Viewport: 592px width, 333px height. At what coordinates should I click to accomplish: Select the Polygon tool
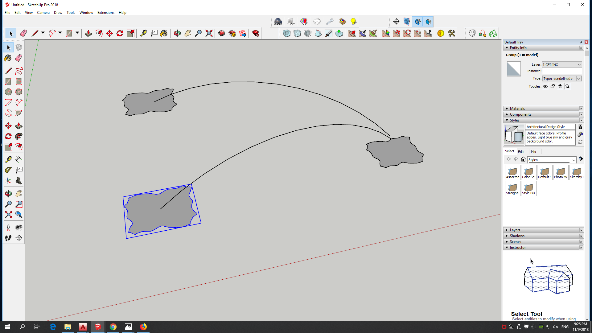click(x=19, y=92)
